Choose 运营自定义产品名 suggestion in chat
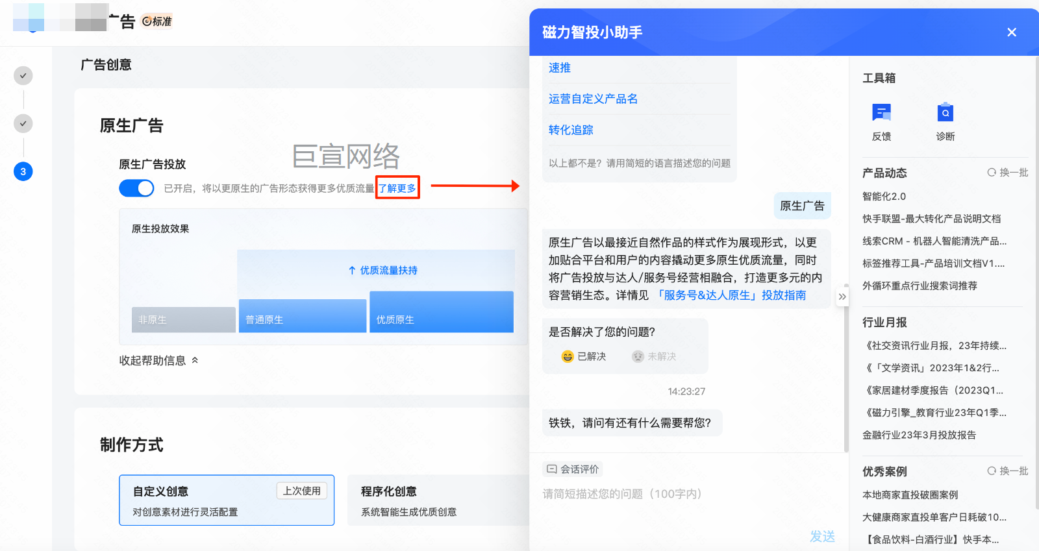The height and width of the screenshot is (551, 1039). point(593,99)
